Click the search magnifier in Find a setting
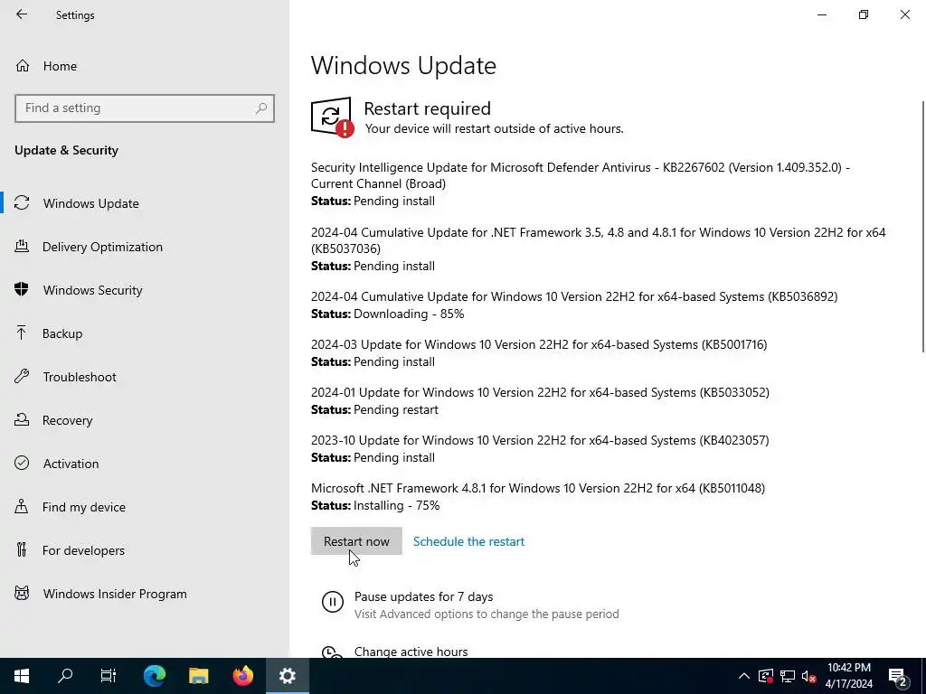Viewport: 926px width, 694px height. pos(261,108)
